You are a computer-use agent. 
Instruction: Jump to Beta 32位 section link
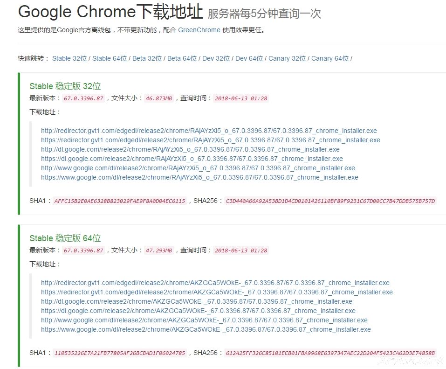click(147, 58)
